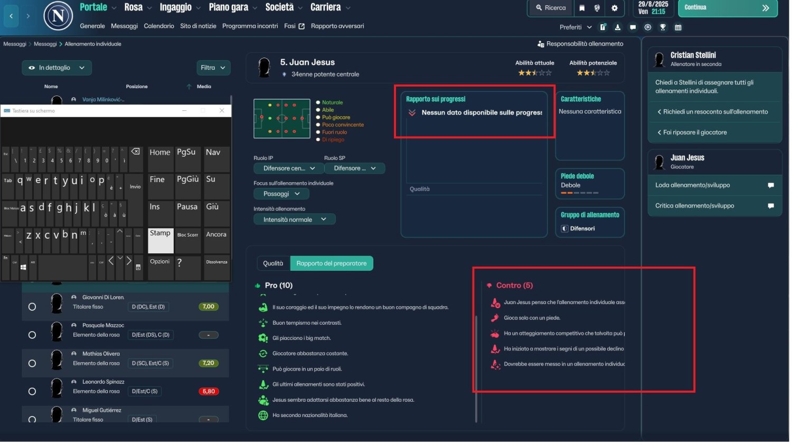Click the magnifier Ricerca search box
The image size is (792, 445).
551,8
